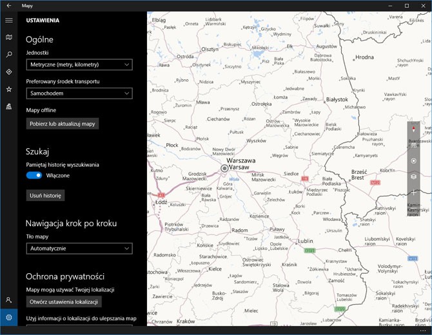This screenshot has width=432, height=335.
Task: Click the Lublin city label
Action: coord(305,241)
